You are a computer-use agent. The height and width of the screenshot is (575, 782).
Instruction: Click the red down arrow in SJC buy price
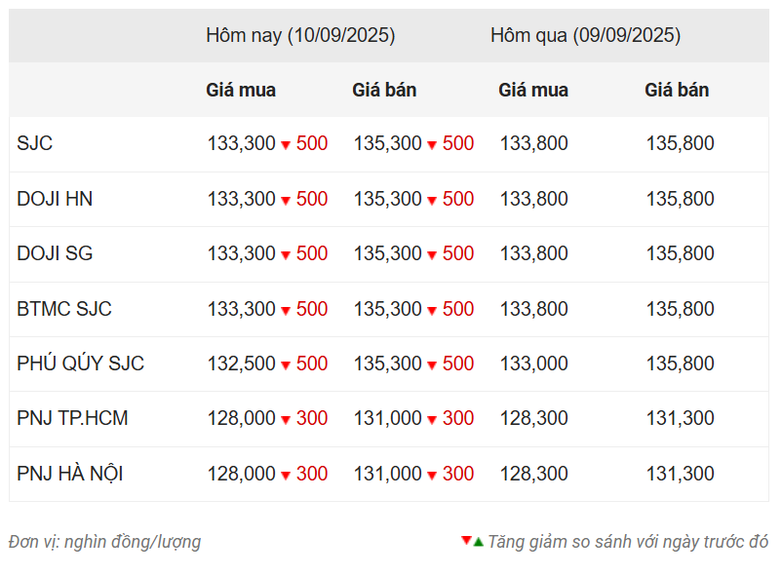pos(286,145)
